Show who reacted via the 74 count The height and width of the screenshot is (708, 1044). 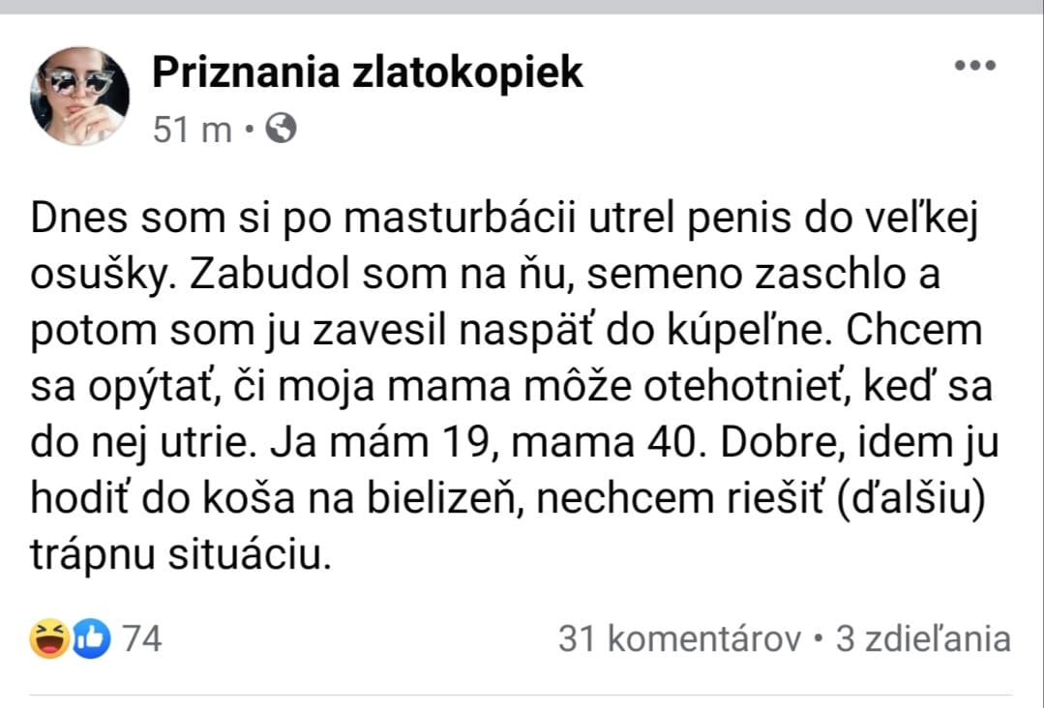(x=140, y=639)
